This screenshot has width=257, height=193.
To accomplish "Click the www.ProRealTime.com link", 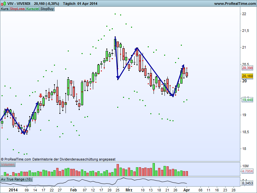I will [x=235, y=4].
